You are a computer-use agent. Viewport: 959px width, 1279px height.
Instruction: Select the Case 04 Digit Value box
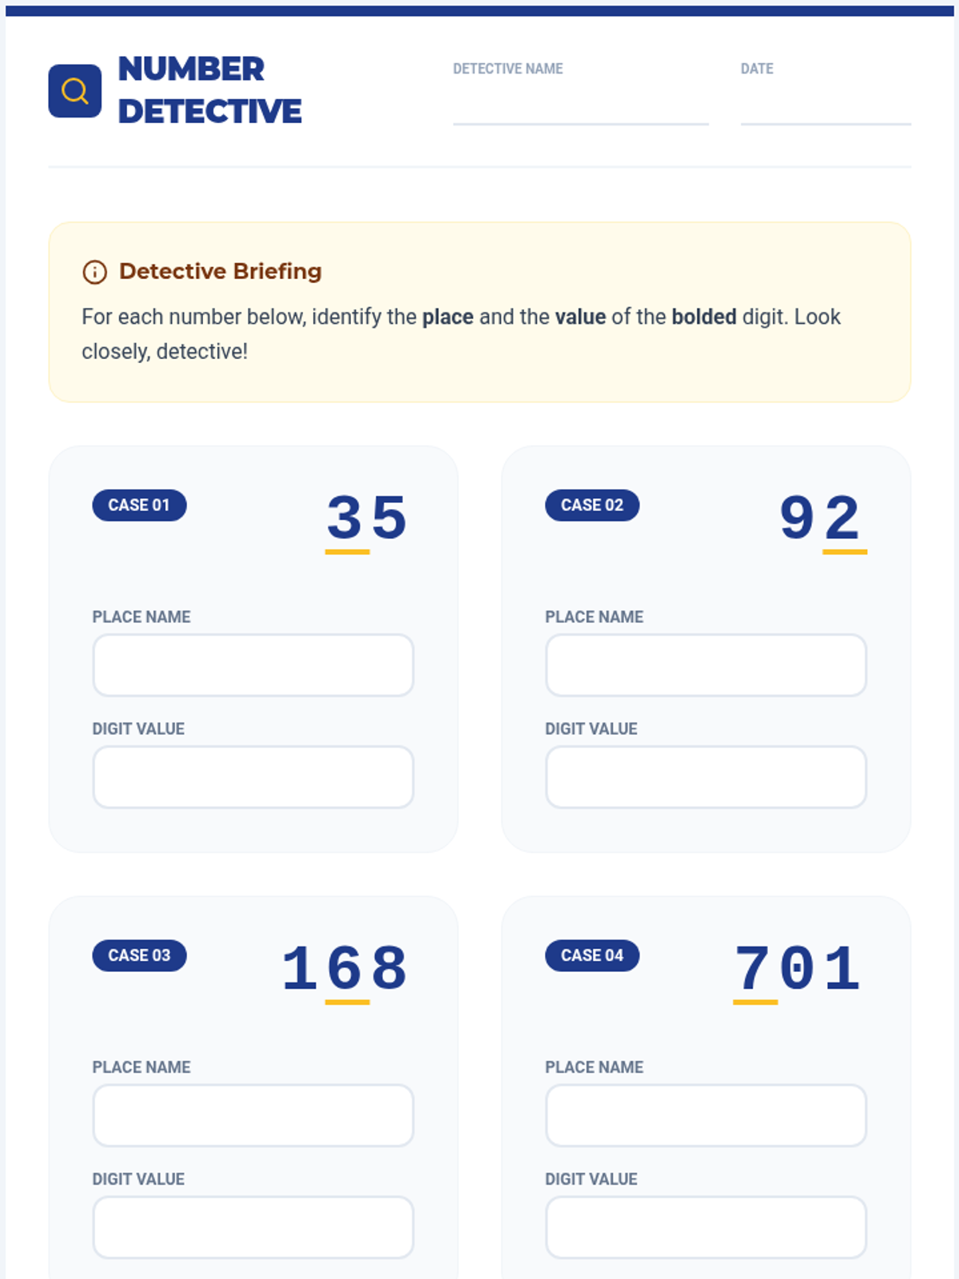click(706, 1227)
